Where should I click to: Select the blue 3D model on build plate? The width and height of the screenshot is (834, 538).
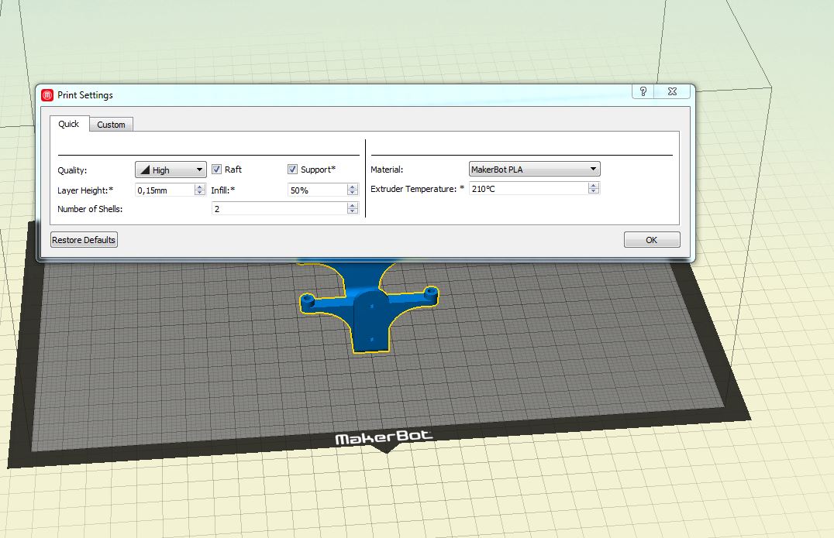370,314
